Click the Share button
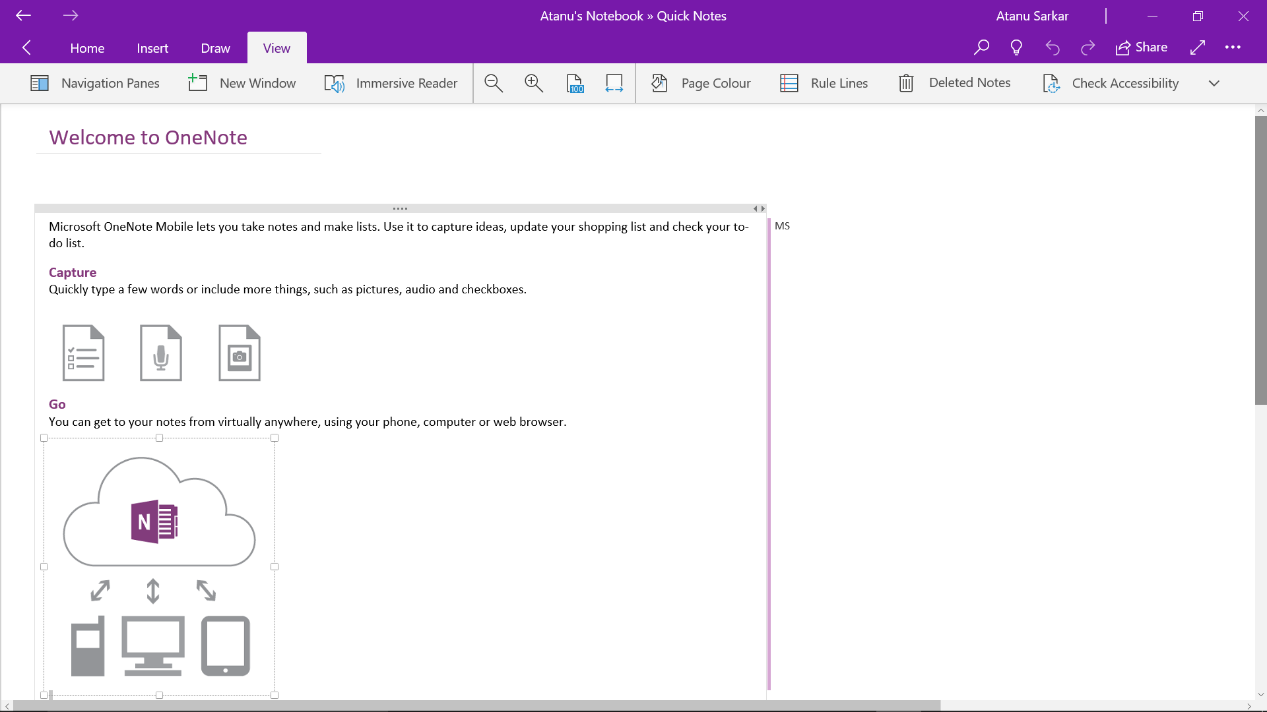The image size is (1267, 712). 1142,47
